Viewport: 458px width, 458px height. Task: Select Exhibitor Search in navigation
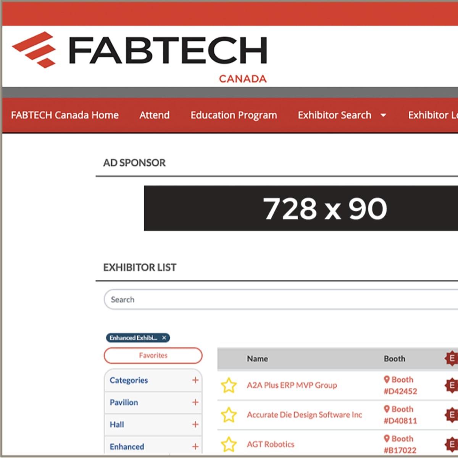(335, 115)
